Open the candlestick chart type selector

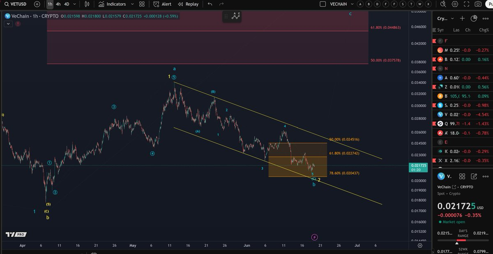(x=87, y=4)
